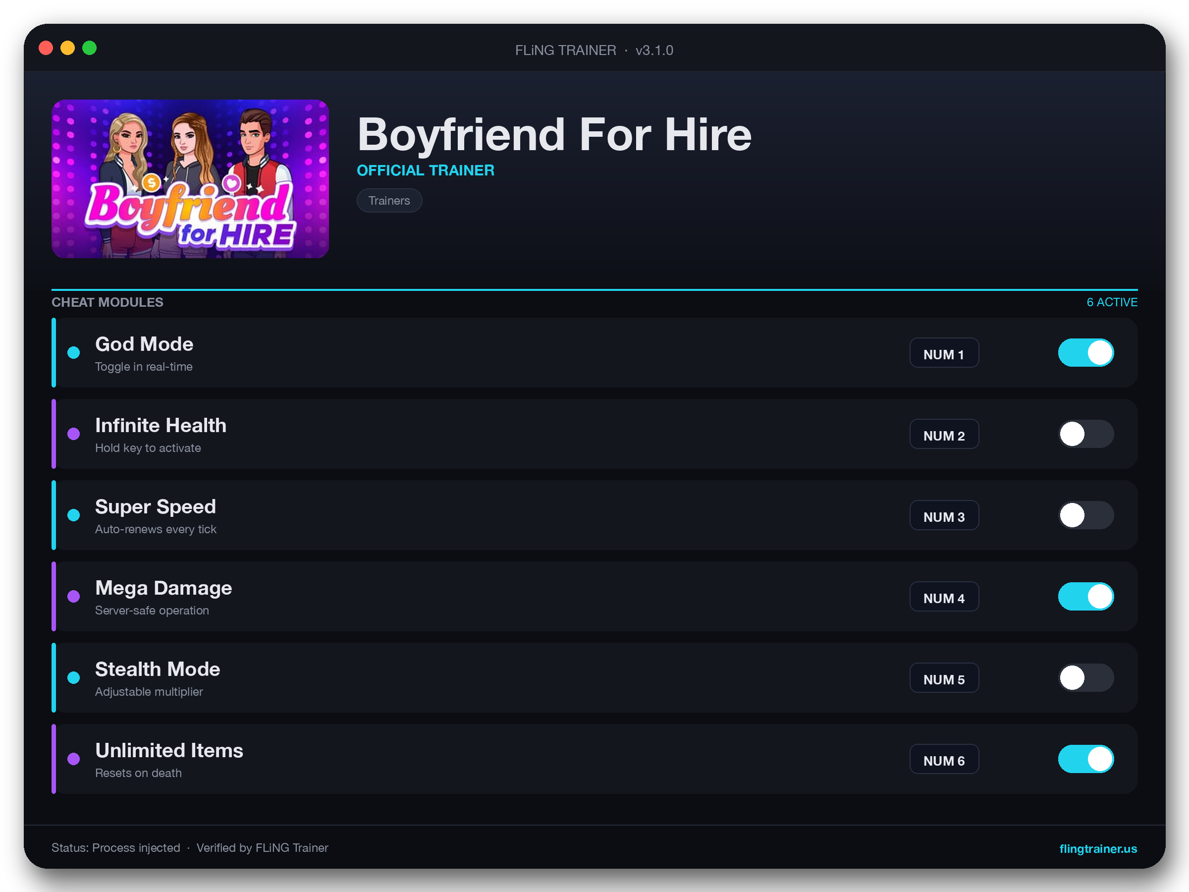
Task: Enable the Stealth Mode toggle
Action: tap(1086, 677)
